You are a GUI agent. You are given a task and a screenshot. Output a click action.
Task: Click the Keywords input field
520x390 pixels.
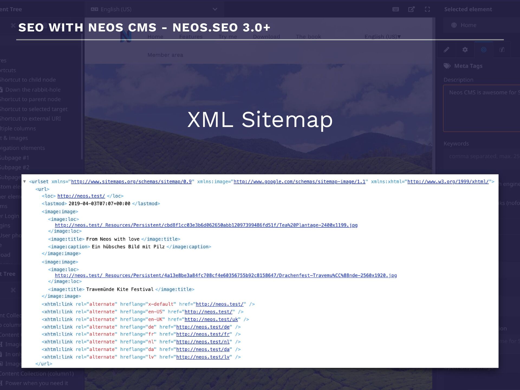482,156
